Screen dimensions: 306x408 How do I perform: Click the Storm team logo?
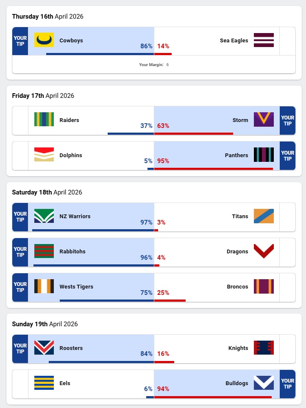pyautogui.click(x=264, y=119)
